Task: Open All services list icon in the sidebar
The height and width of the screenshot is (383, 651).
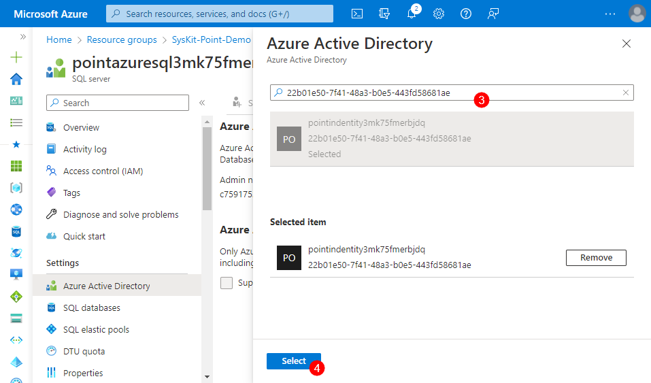Action: pos(16,122)
